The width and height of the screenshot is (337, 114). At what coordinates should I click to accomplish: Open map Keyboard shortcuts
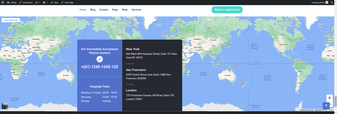(x=306, y=110)
